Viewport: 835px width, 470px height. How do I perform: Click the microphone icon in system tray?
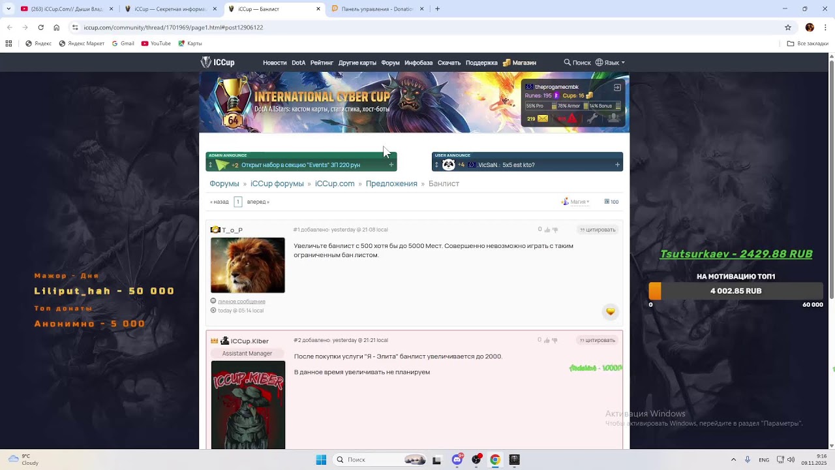click(748, 460)
